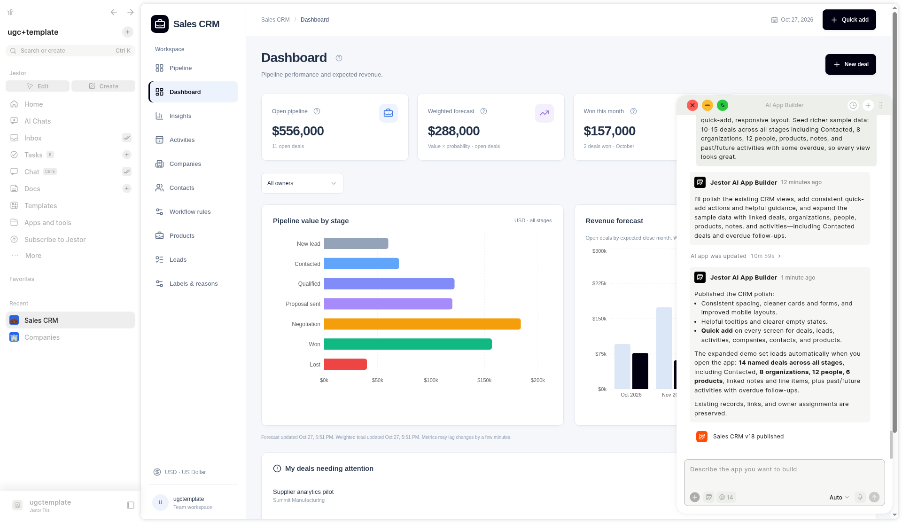
Task: Open Supplier analytics pilot deal
Action: 303,492
